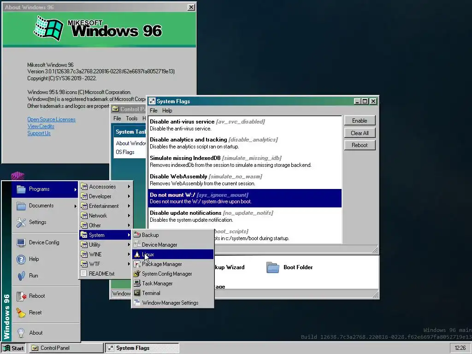472x354 pixels.
Task: Open the Tools menu in Control Panel
Action: click(131, 118)
